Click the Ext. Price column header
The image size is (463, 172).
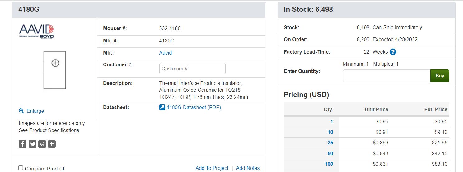pos(436,109)
